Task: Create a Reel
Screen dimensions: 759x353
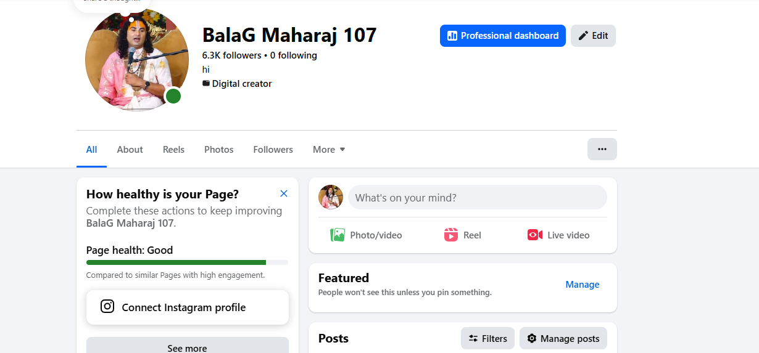Action: (x=463, y=235)
